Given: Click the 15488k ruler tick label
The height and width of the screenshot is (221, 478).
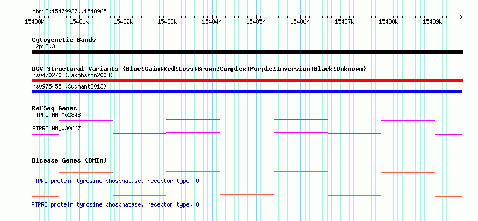Looking at the screenshot, I should [388, 21].
